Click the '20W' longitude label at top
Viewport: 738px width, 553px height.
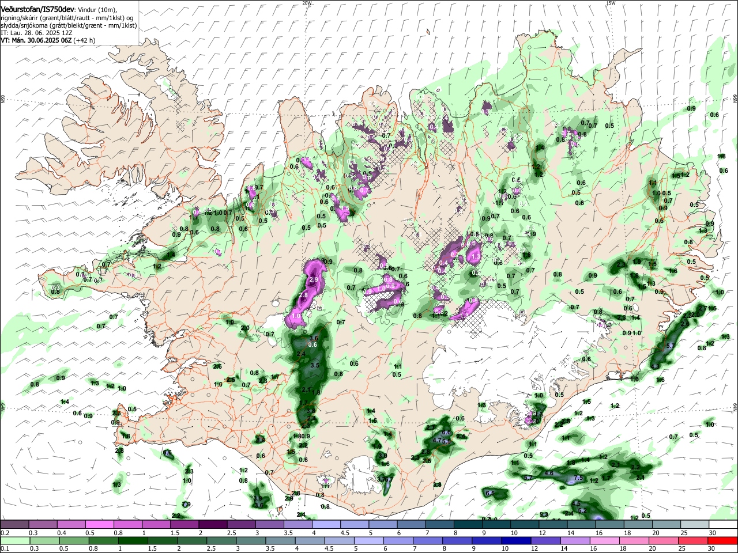pos(307,3)
